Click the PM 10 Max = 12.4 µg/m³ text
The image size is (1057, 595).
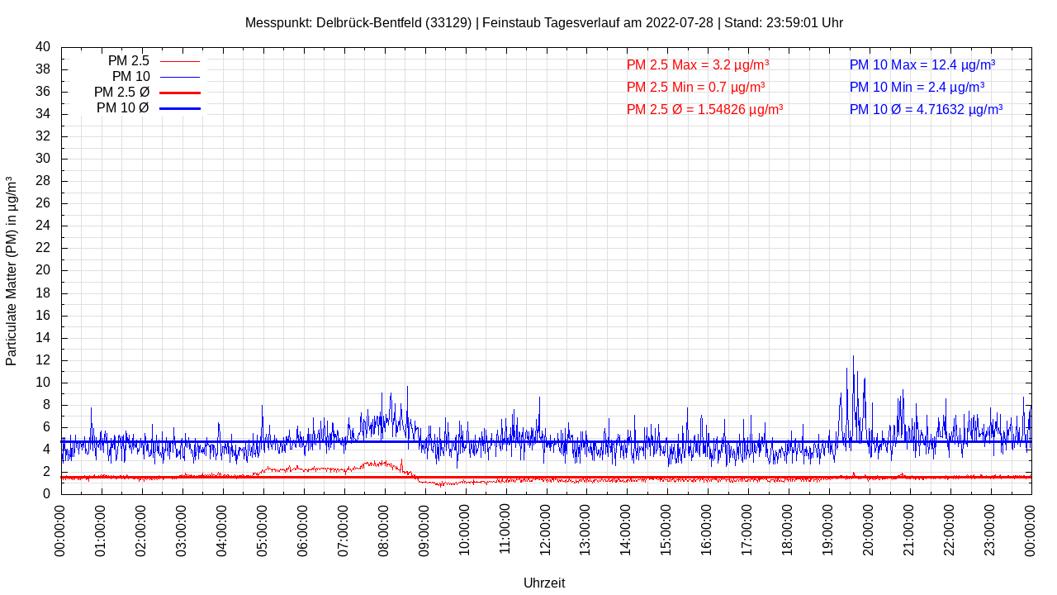[x=922, y=64]
